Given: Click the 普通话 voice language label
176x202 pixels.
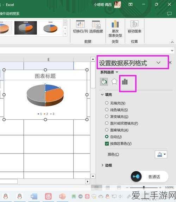Looking at the screenshot, I should click(154, 177).
